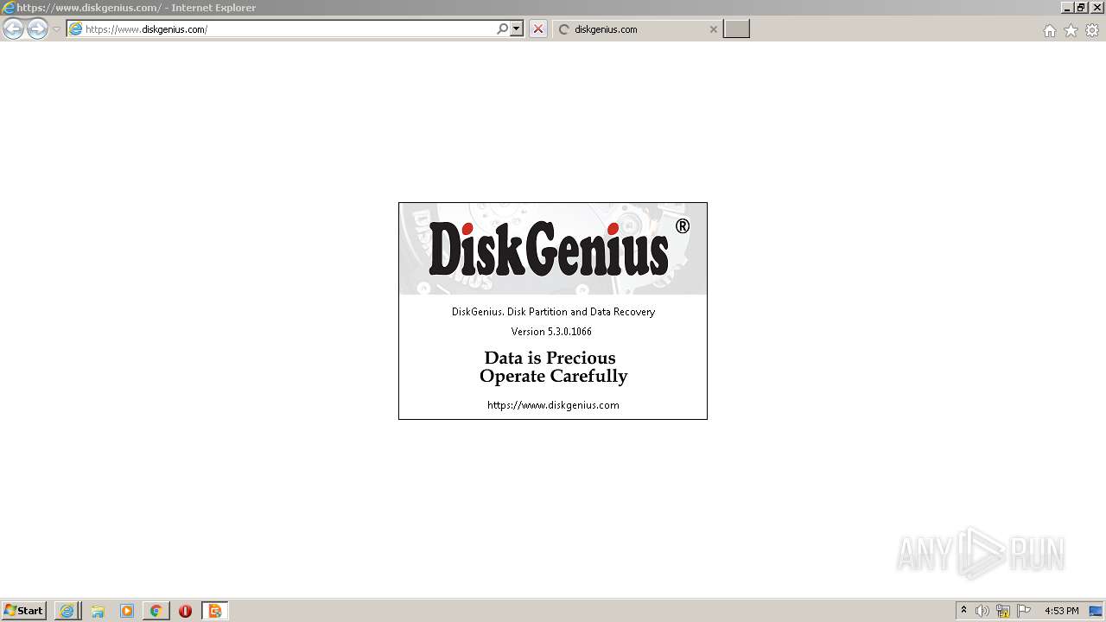This screenshot has width=1106, height=622.
Task: Open the Tools gear menu
Action: pyautogui.click(x=1092, y=30)
